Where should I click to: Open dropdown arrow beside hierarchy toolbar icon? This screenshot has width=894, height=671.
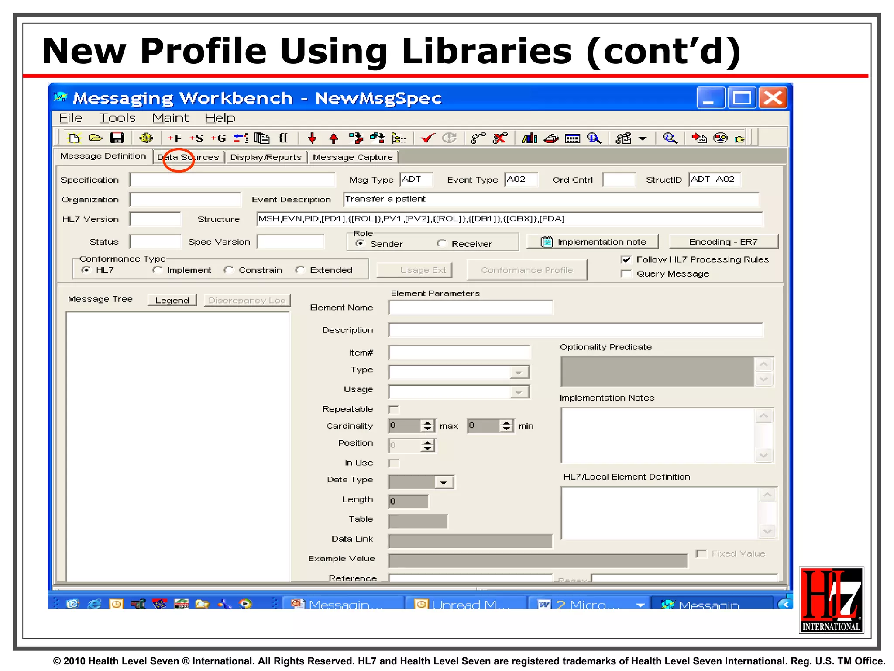(643, 139)
